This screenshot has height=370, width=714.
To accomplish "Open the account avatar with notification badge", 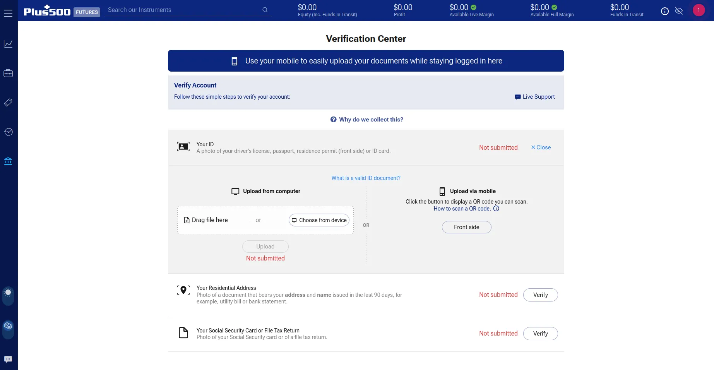I will click(699, 10).
